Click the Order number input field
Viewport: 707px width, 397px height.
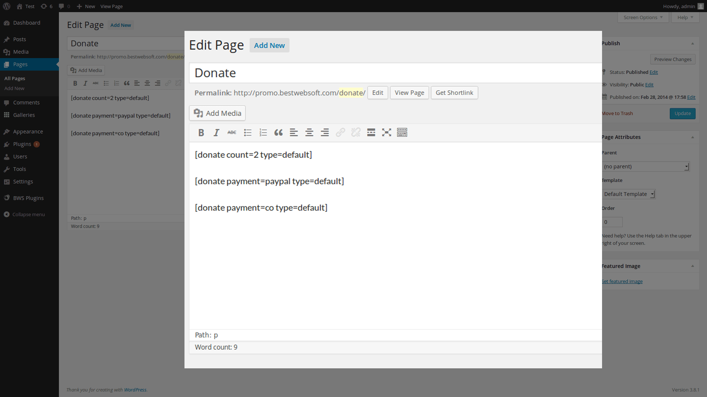(x=612, y=222)
